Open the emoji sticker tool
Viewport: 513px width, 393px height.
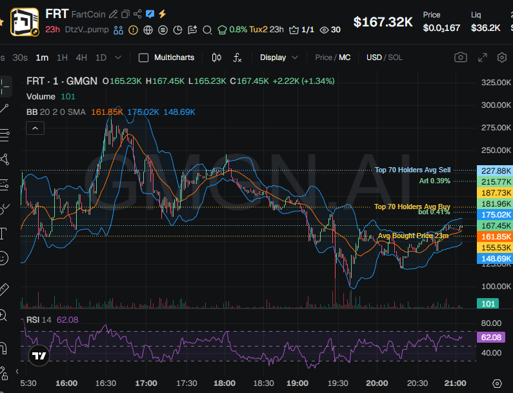pos(3,258)
